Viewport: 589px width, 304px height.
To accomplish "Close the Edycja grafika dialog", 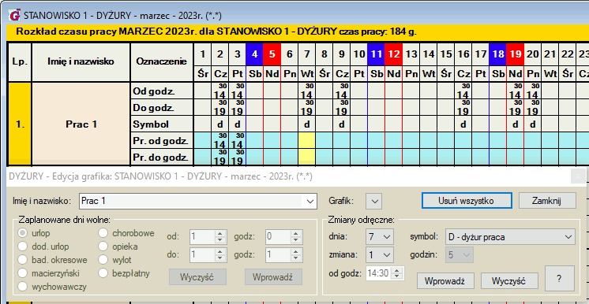I will [578, 176].
